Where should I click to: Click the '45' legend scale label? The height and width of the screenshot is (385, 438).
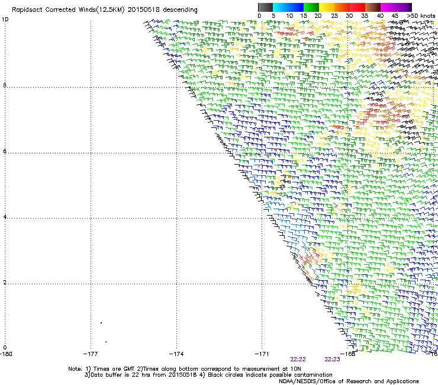(x=395, y=16)
